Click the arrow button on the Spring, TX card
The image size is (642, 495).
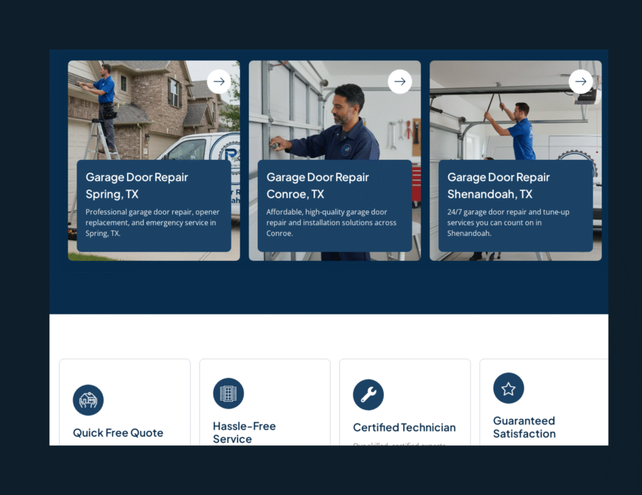pyautogui.click(x=219, y=82)
